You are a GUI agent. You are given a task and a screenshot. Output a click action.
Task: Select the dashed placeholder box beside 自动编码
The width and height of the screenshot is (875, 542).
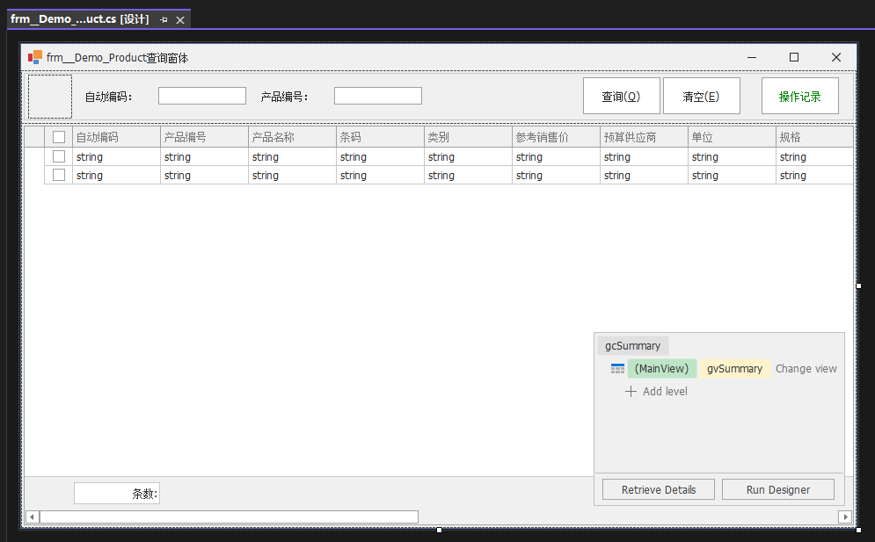50,97
